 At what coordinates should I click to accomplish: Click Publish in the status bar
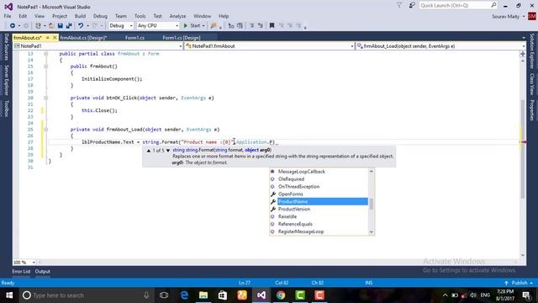pos(519,283)
